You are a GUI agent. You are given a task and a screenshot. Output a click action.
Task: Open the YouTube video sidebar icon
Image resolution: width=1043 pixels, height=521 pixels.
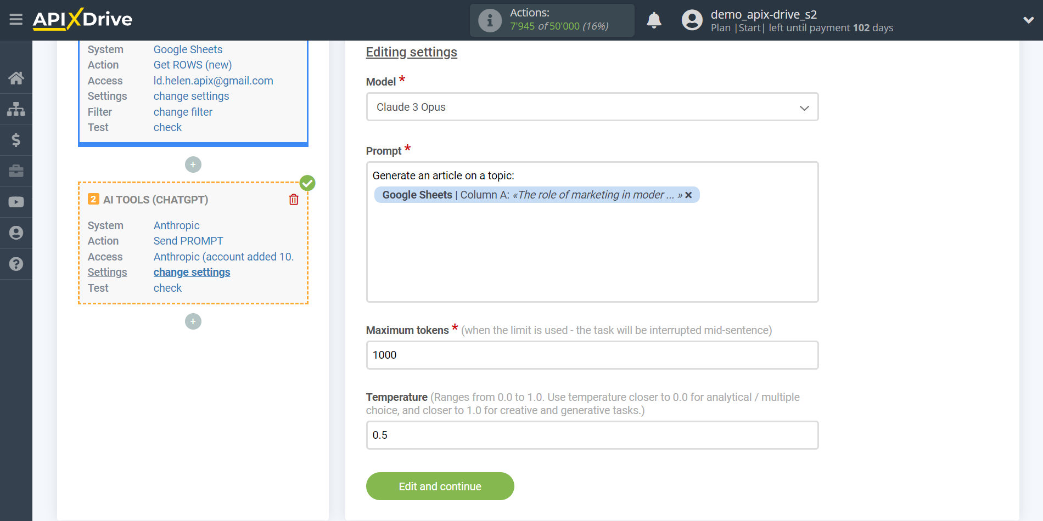16,202
